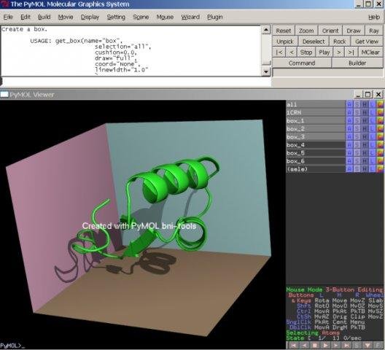Toggle visibility of box_1 object
The width and height of the screenshot is (385, 350).
click(x=316, y=121)
